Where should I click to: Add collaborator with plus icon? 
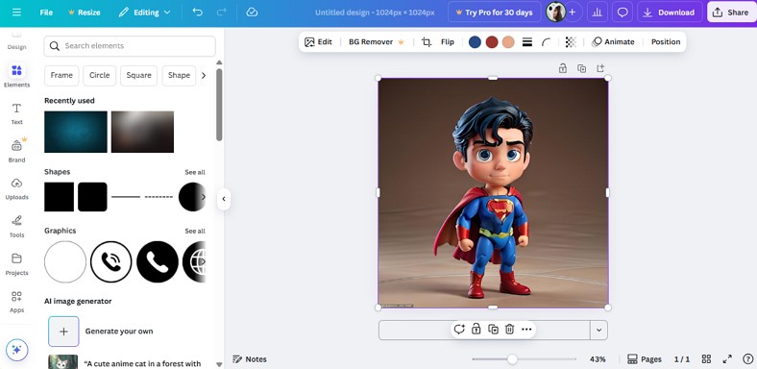click(573, 12)
